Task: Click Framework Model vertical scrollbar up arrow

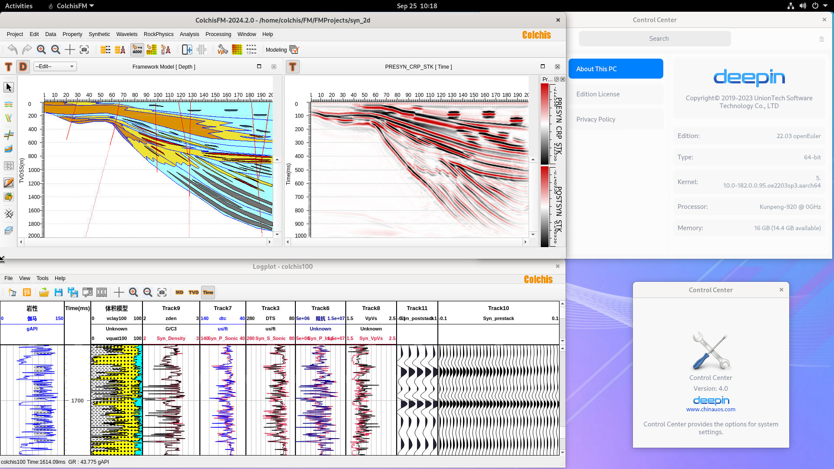Action: (277, 160)
